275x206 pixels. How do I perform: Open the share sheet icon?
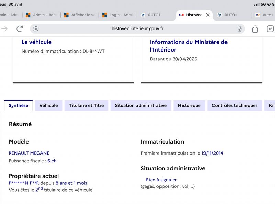coord(255,29)
